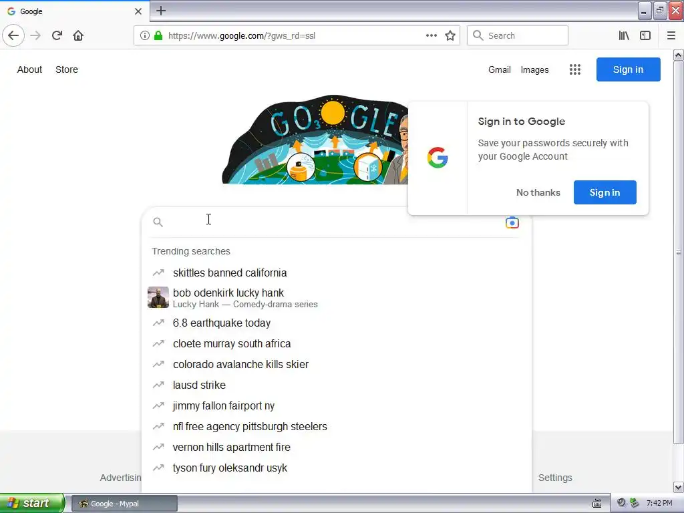
Task: Click the Lucky Hank thumbnail image
Action: (x=158, y=297)
